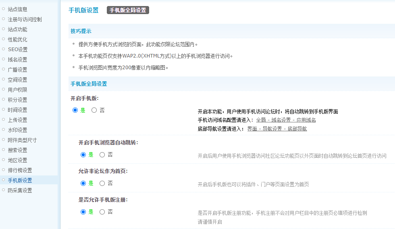Click the 手机版全局设置 section heading

(x=89, y=84)
